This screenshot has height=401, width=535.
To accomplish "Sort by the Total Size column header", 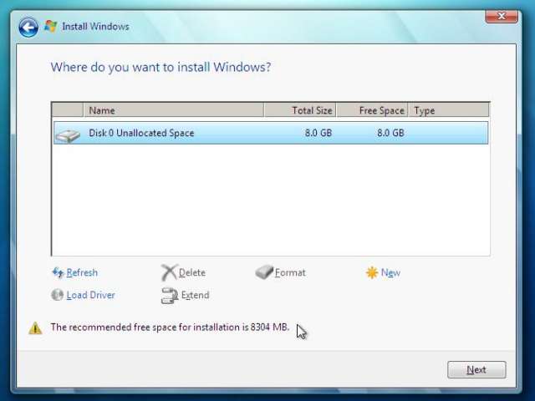I will [x=300, y=110].
